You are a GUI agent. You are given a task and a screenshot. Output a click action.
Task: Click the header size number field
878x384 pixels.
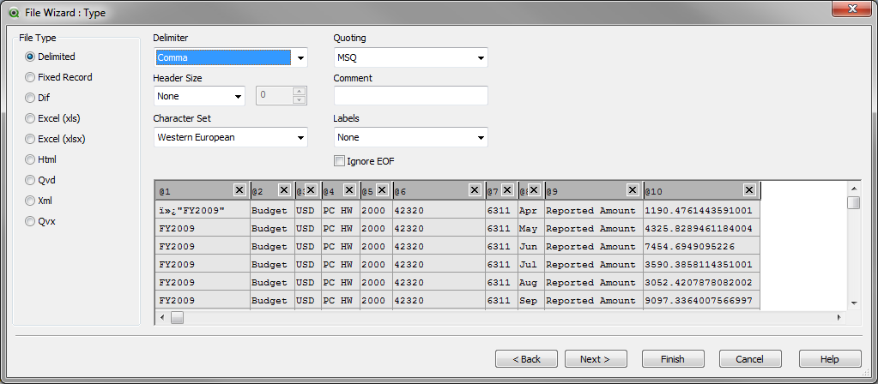point(275,96)
